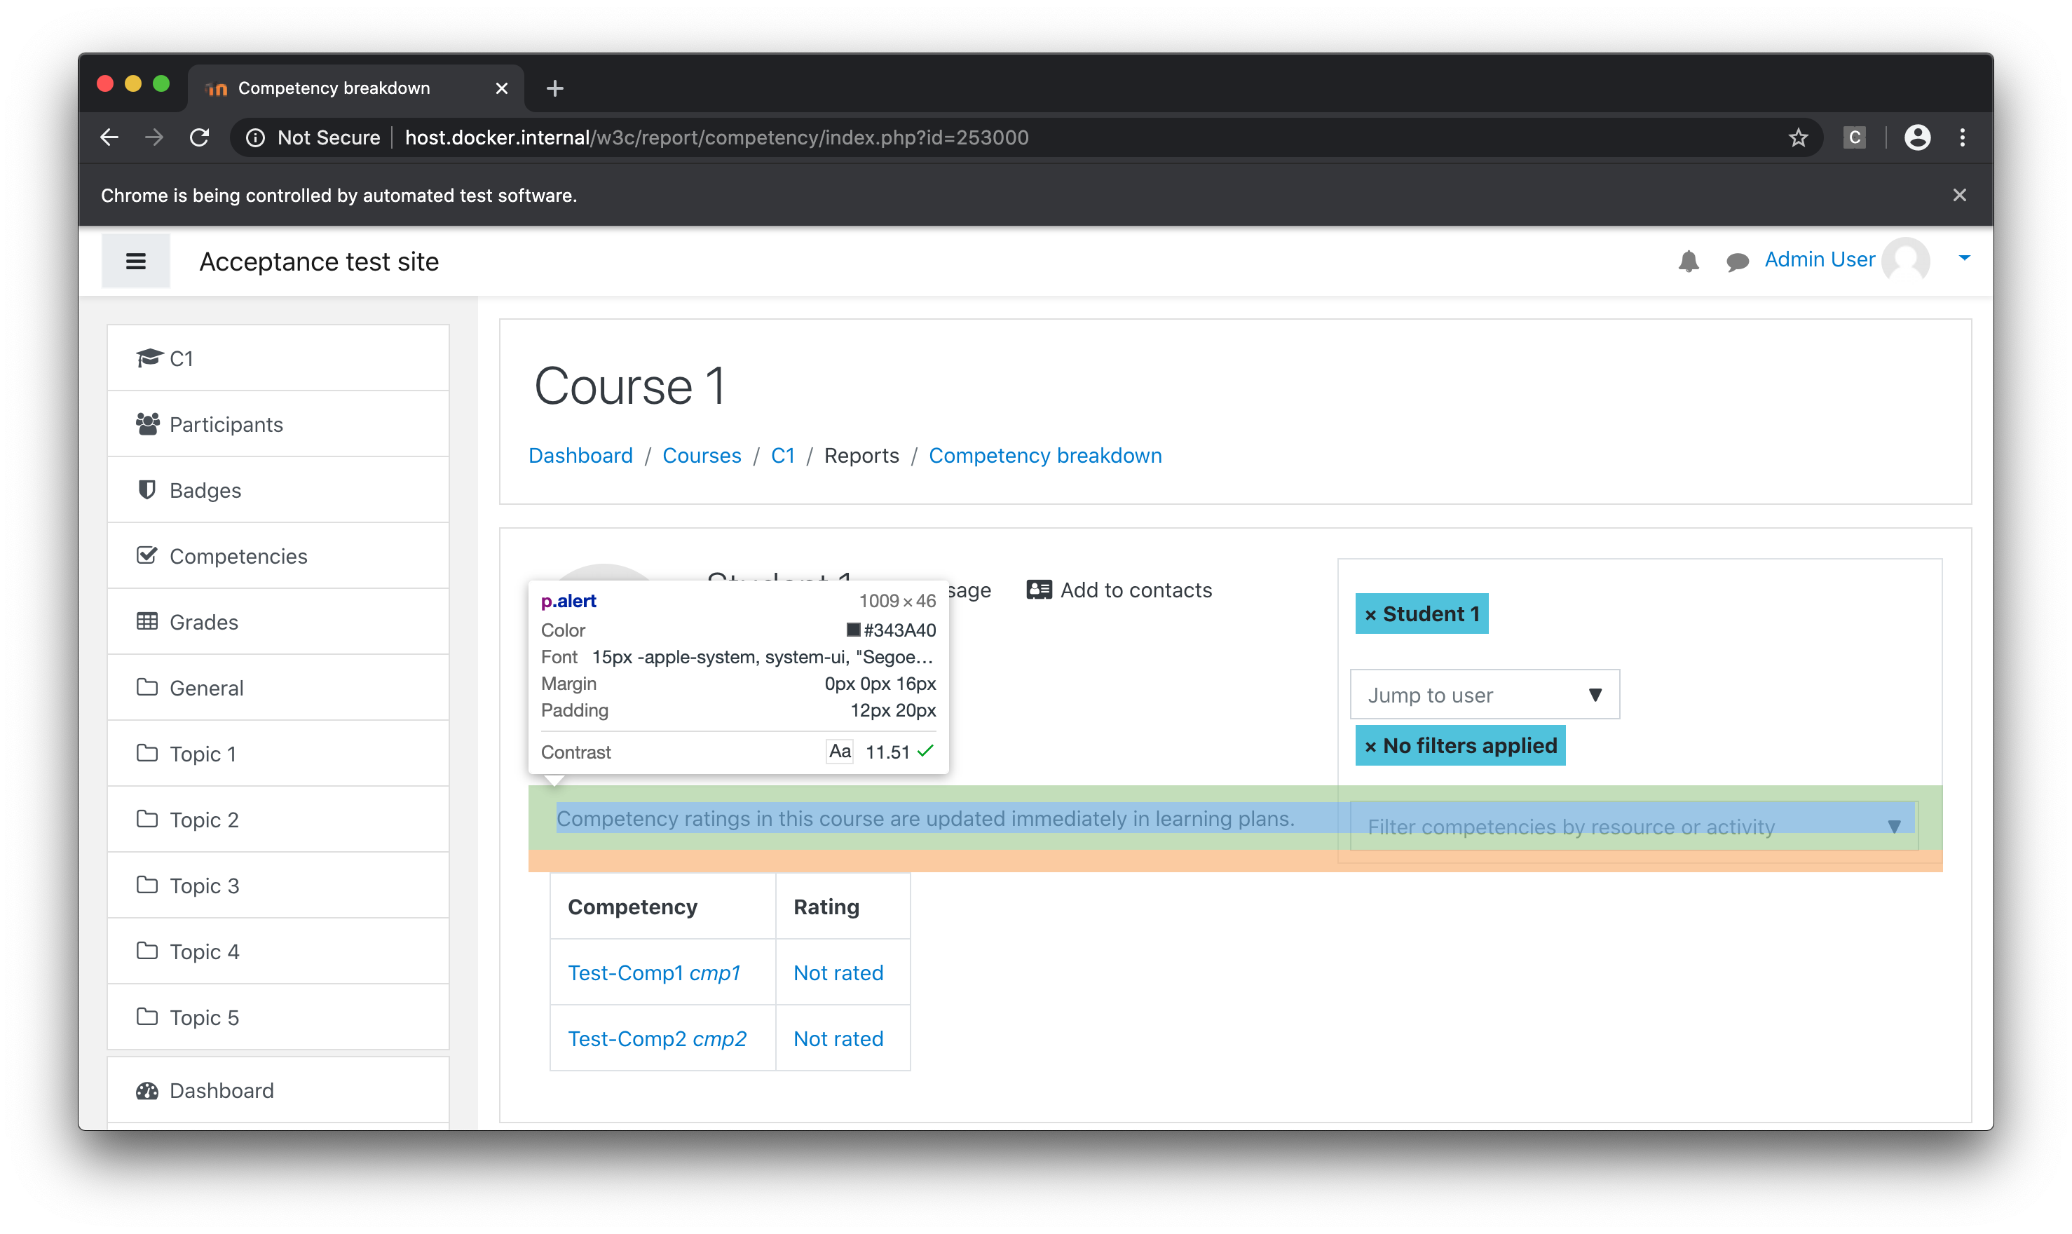Open the notifications bell
The height and width of the screenshot is (1234, 2072).
1688,261
